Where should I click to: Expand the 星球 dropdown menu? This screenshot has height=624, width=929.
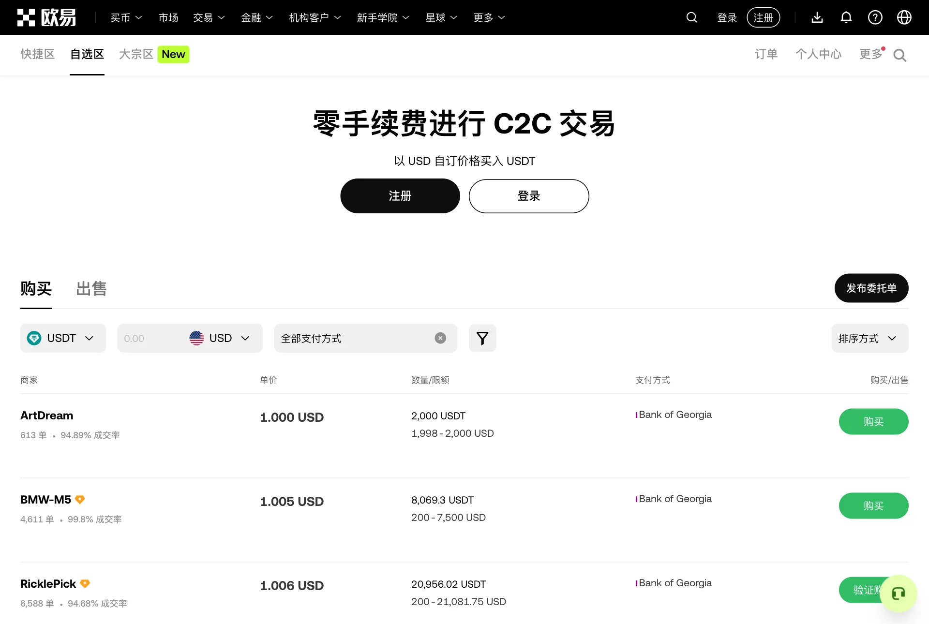click(x=441, y=18)
